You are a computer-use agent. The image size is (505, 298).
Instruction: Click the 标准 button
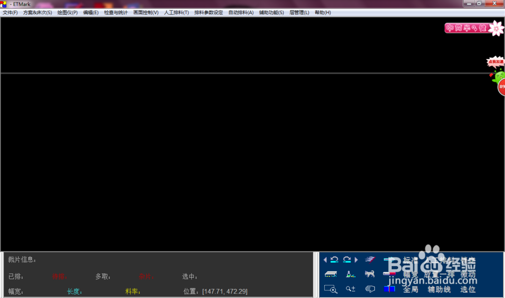pyautogui.click(x=411, y=260)
